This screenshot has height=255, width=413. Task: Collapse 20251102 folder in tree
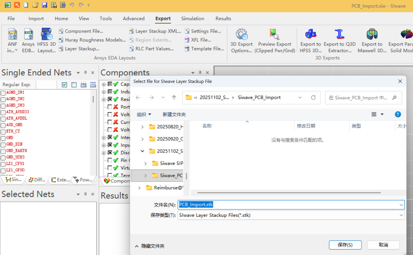point(142,151)
